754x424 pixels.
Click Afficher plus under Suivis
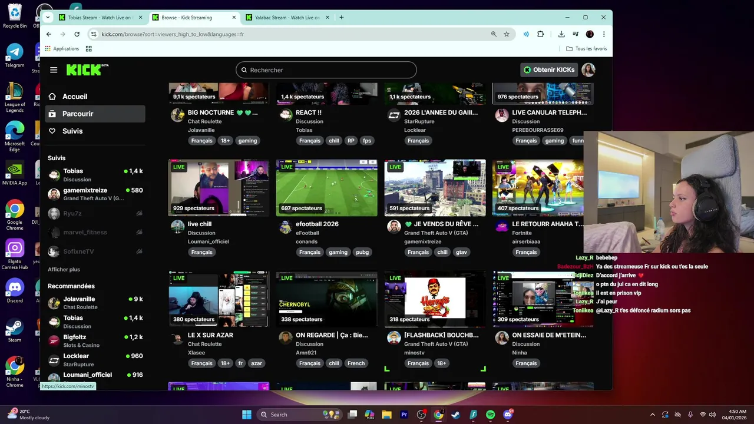click(64, 269)
